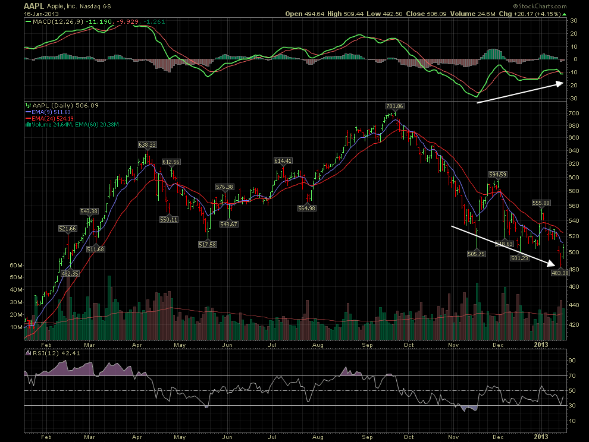Click the 550.11 low price label

pos(168,219)
